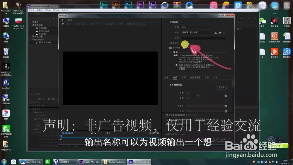Switch to the 输出 output preview tab
The width and height of the screenshot is (293, 165).
(x=70, y=20)
